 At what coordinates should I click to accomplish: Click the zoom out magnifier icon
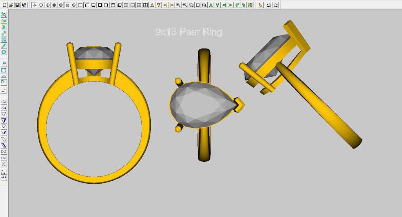point(185,5)
